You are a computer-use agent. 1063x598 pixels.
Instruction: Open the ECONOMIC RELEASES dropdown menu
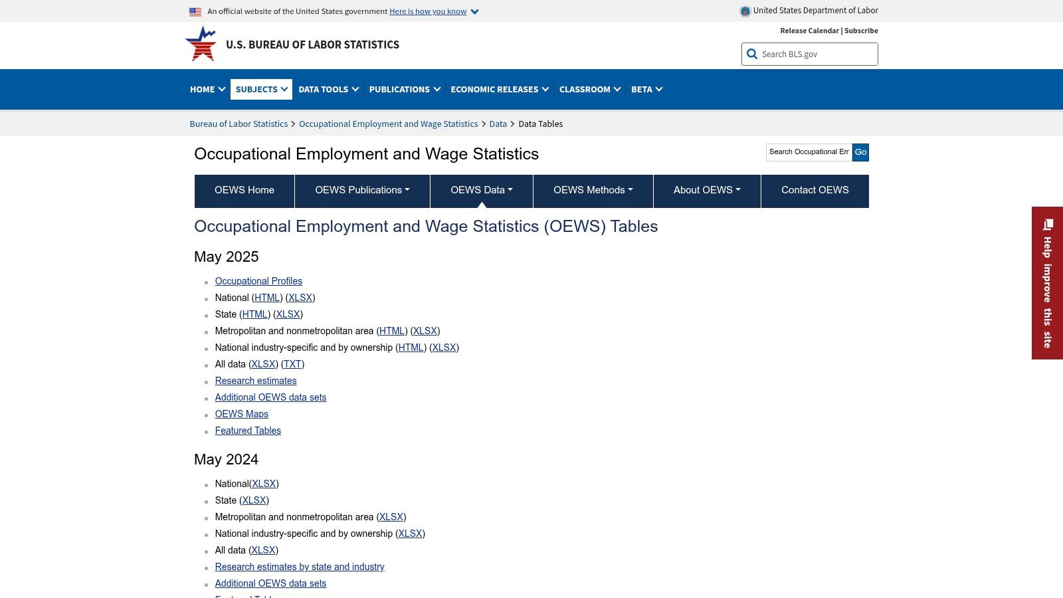pyautogui.click(x=500, y=89)
